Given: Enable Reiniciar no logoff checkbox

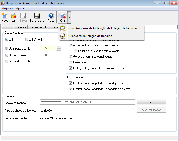Looking at the screenshot, I should coord(71,62).
